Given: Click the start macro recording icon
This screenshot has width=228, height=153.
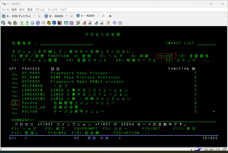Looking at the screenshot, I should pos(84,23).
